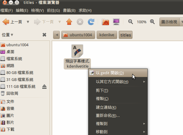Open the 前往(G) menu
This screenshot has width=183, height=135.
[x=53, y=11]
